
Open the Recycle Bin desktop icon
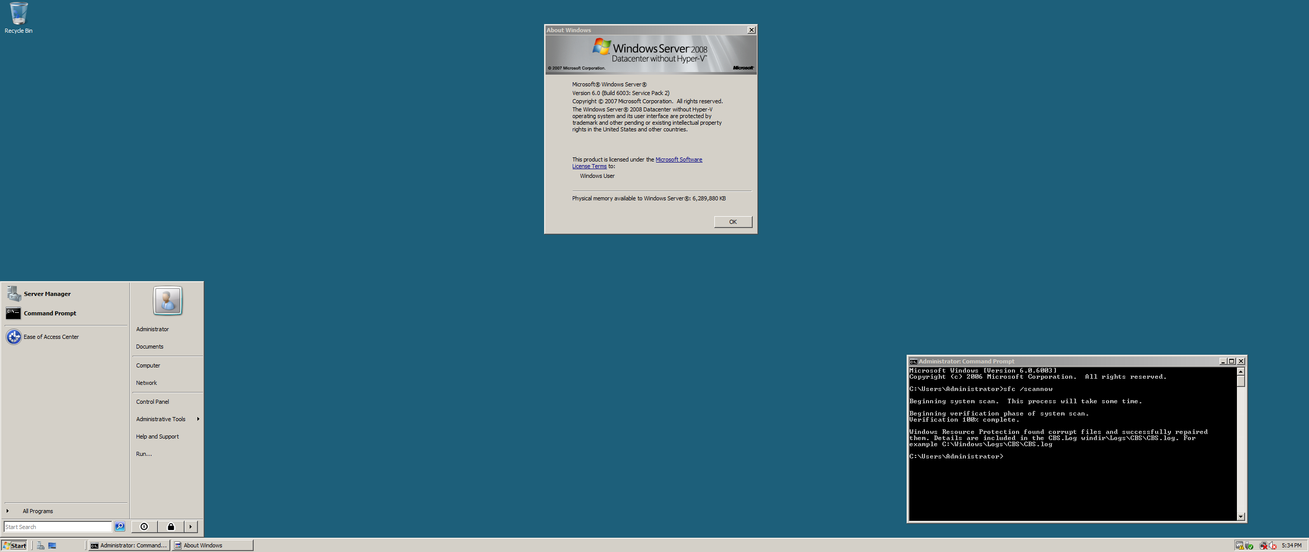(x=18, y=18)
